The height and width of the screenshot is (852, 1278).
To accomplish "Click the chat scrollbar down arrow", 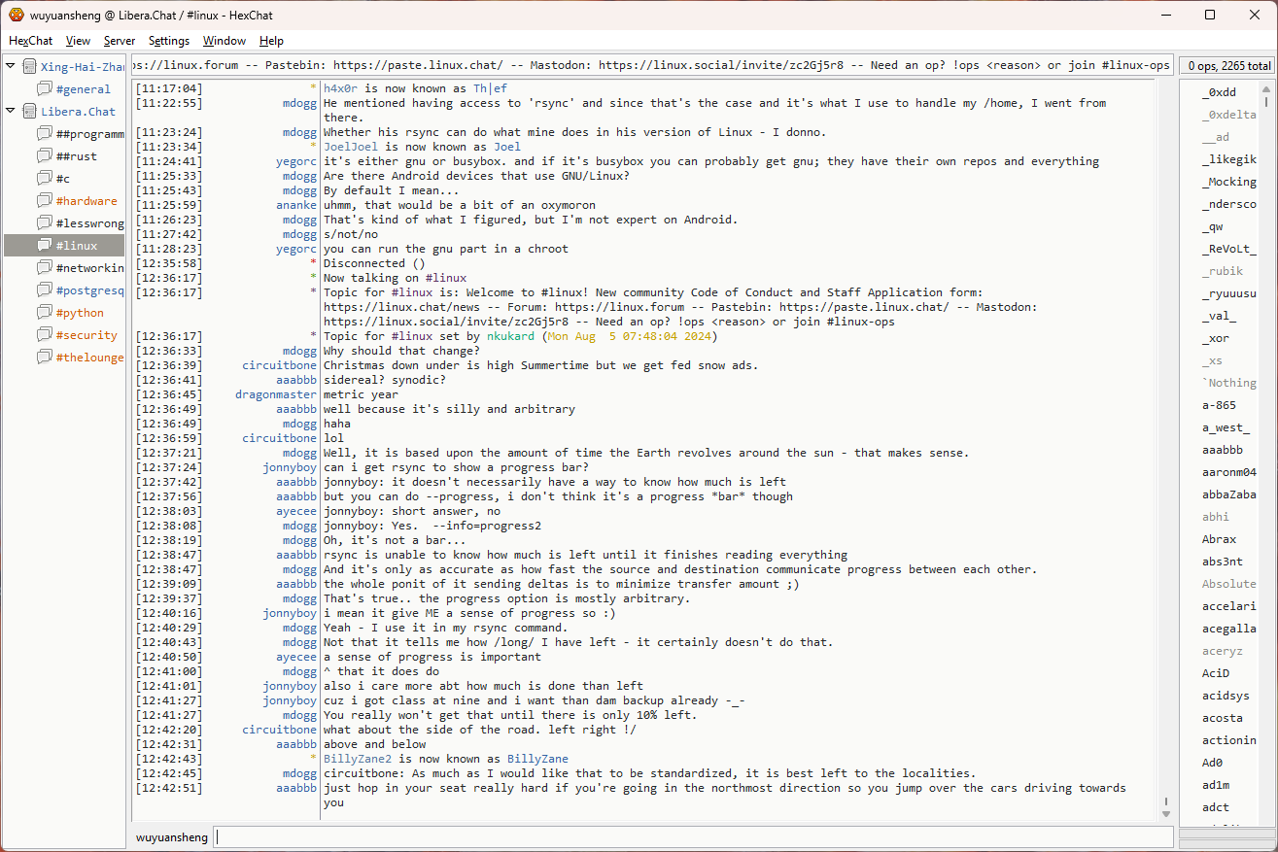I will tap(1166, 814).
